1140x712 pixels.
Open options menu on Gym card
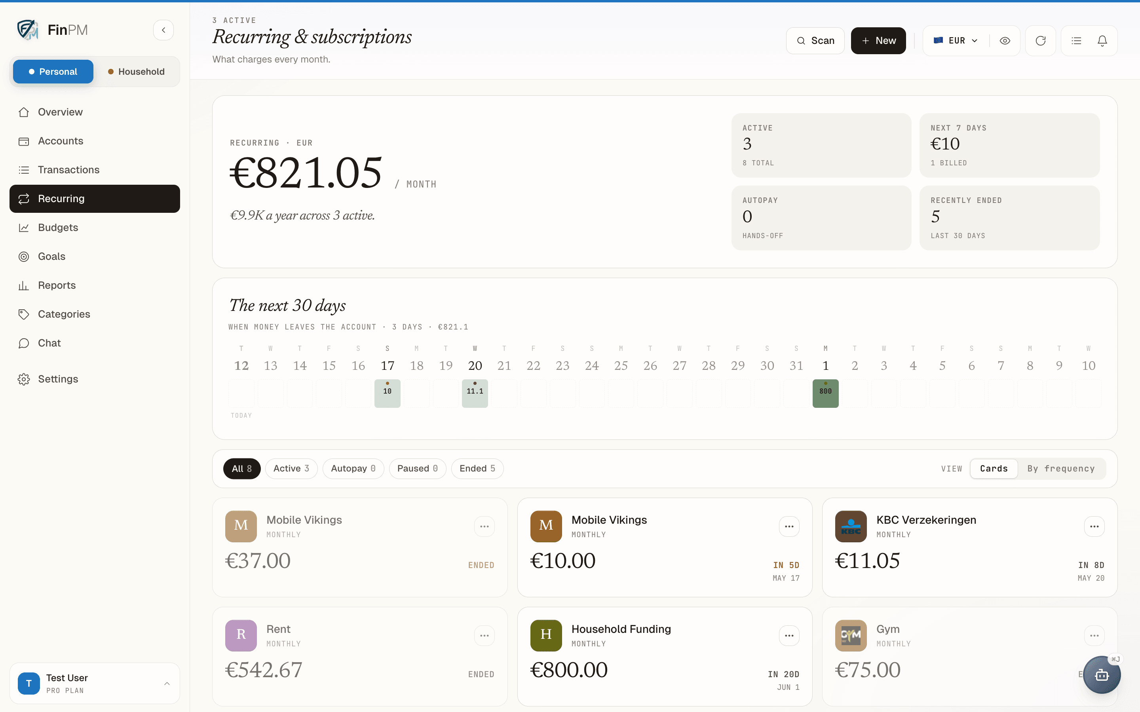click(1094, 636)
